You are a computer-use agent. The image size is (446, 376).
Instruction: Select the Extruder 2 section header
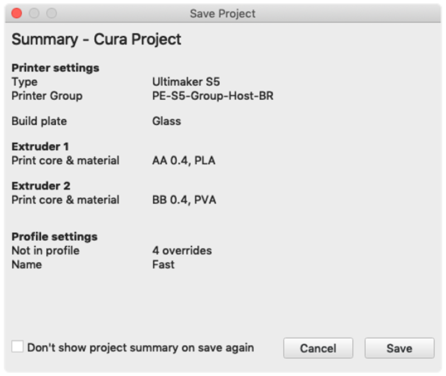coord(41,186)
